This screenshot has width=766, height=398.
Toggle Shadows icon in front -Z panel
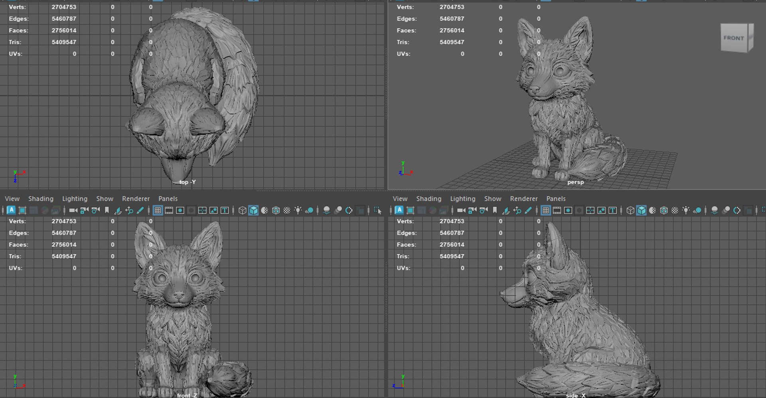coord(309,210)
